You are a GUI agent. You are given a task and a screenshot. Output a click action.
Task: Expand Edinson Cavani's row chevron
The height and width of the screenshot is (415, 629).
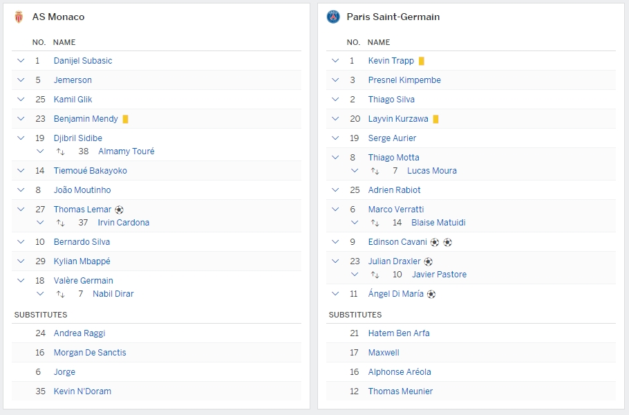coord(336,242)
